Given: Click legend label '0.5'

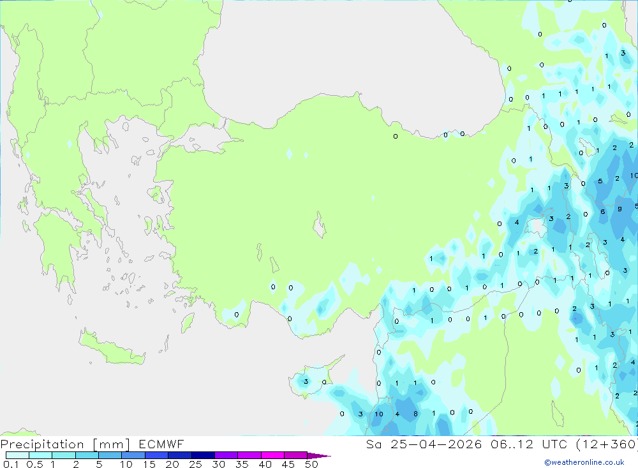Looking at the screenshot, I should (34, 464).
